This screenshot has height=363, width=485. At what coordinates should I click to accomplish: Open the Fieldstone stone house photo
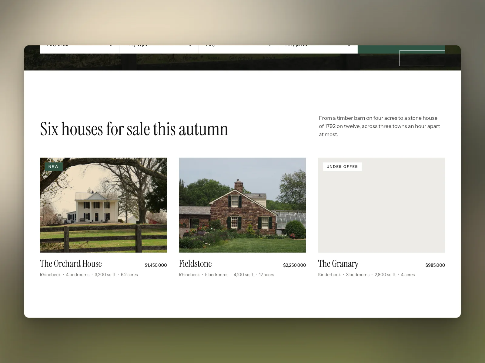tap(242, 205)
